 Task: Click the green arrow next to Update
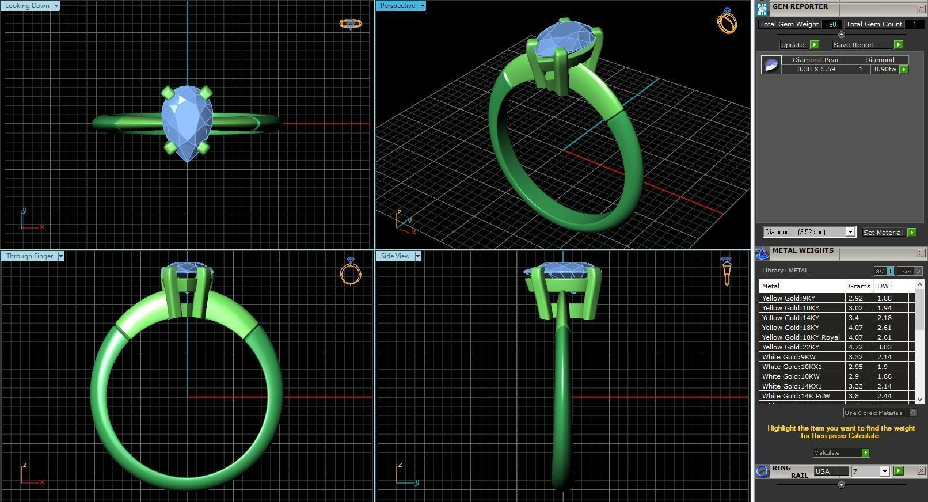[814, 44]
